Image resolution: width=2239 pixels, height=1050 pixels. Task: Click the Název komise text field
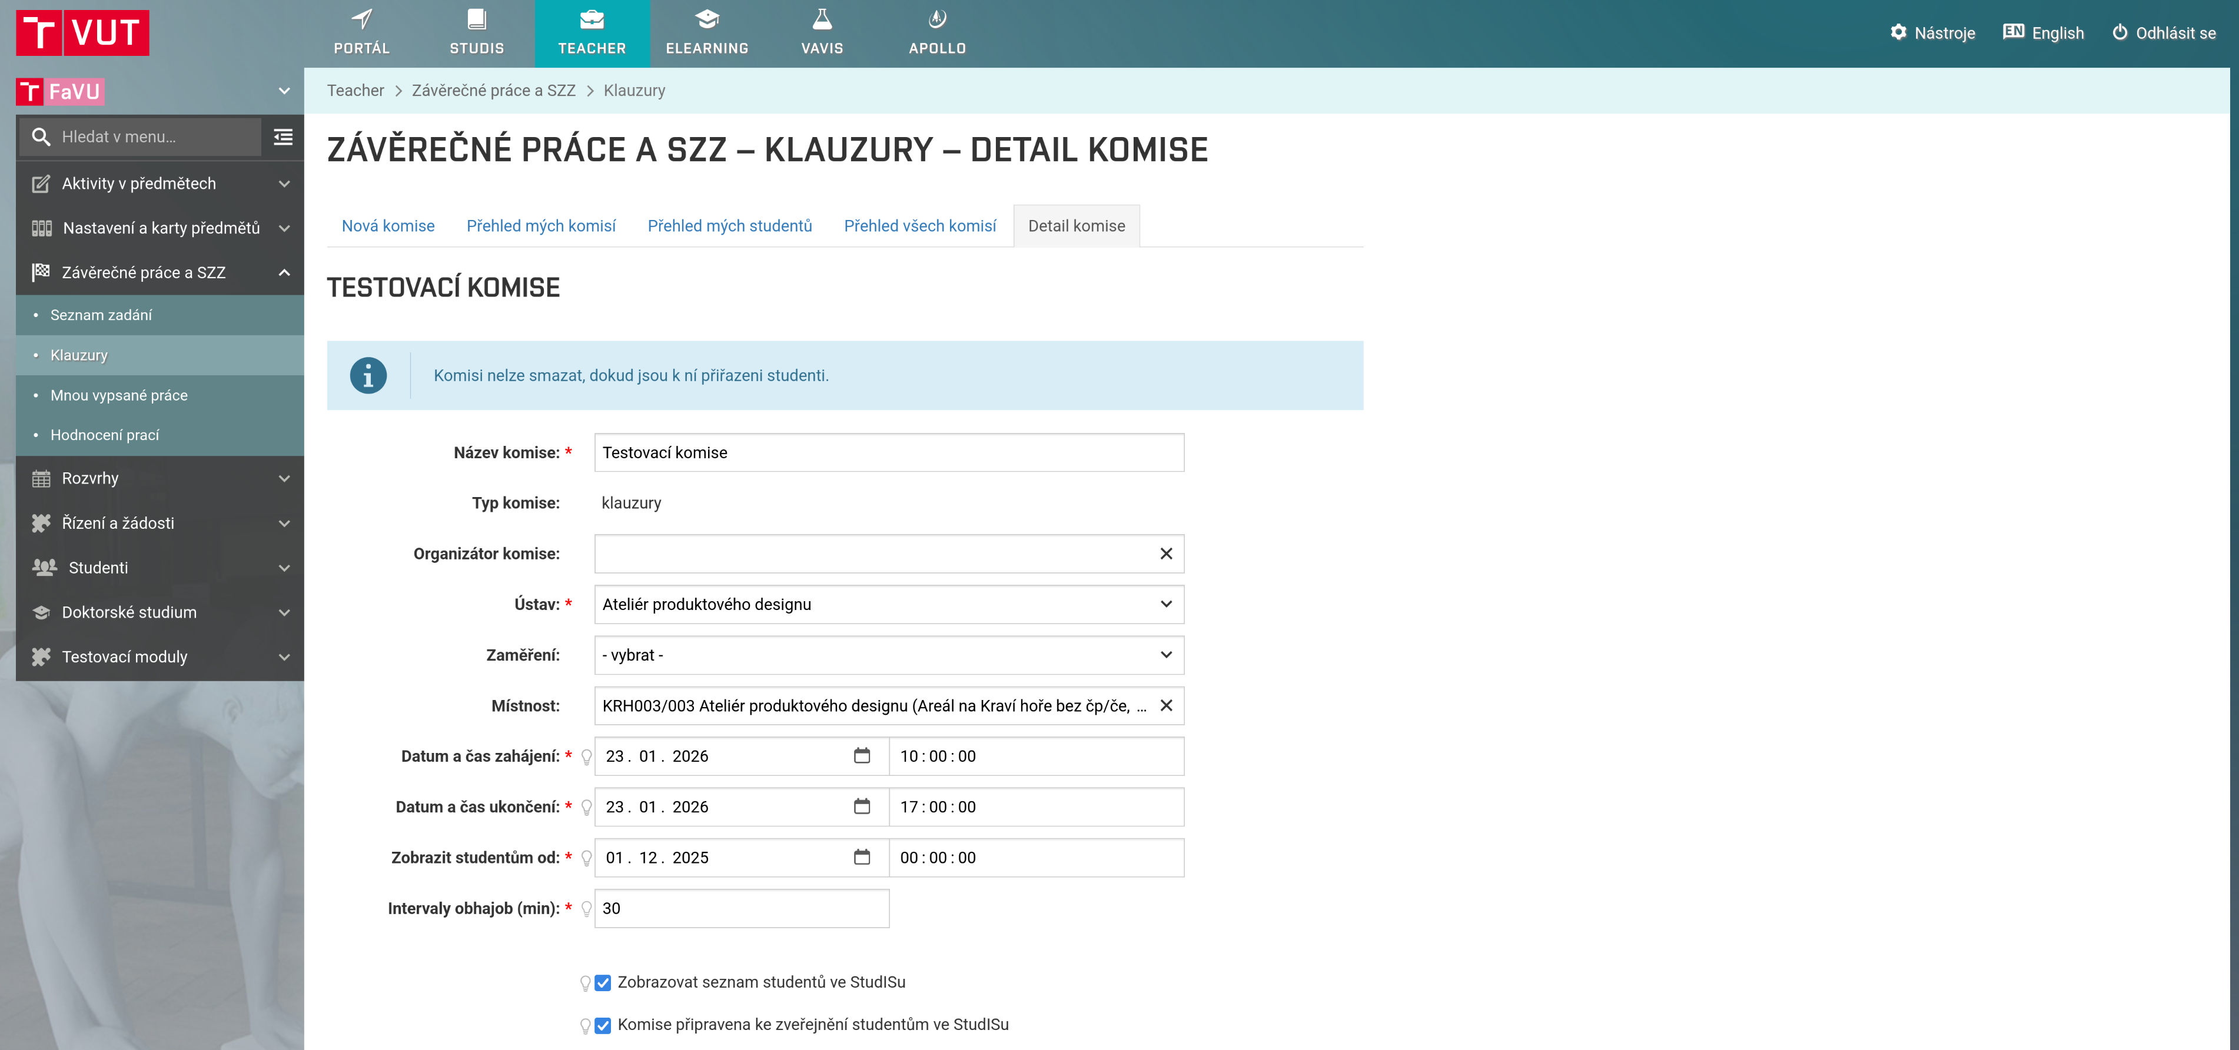coord(888,452)
